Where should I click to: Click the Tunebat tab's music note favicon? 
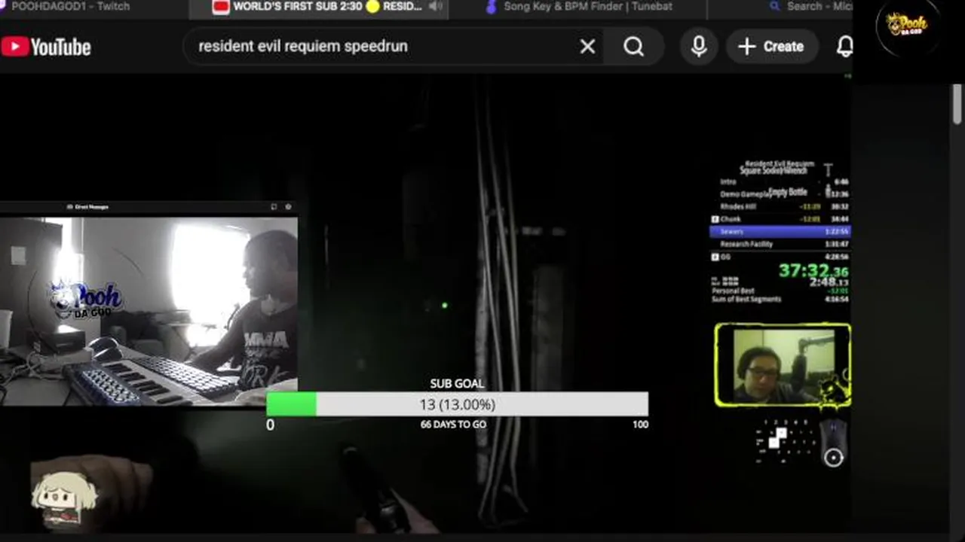coord(492,7)
